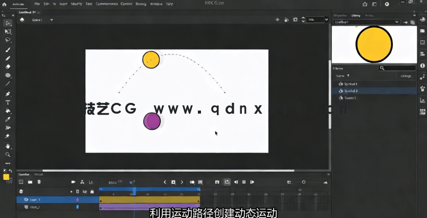427x218 pixels.
Task: Select the Pen tool
Action: (x=8, y=94)
